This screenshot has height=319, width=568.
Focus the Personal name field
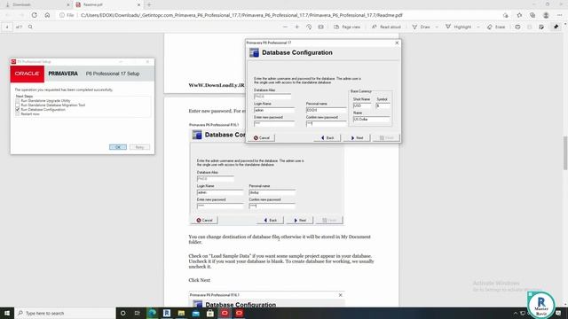tap(326, 110)
